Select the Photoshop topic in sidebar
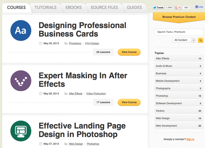 (179, 96)
